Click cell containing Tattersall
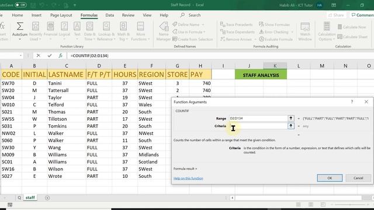This screenshot has height=210, width=374. click(66, 90)
